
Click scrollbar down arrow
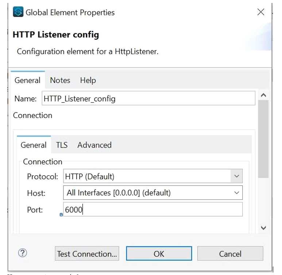point(263,228)
